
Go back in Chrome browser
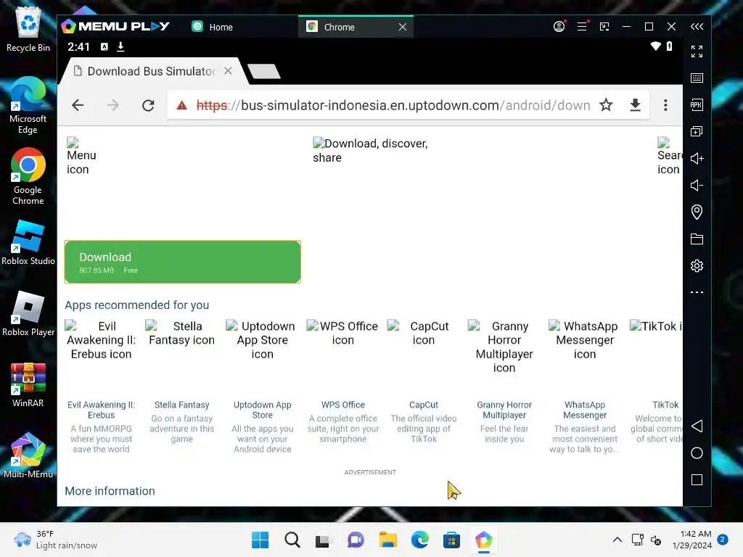point(78,105)
